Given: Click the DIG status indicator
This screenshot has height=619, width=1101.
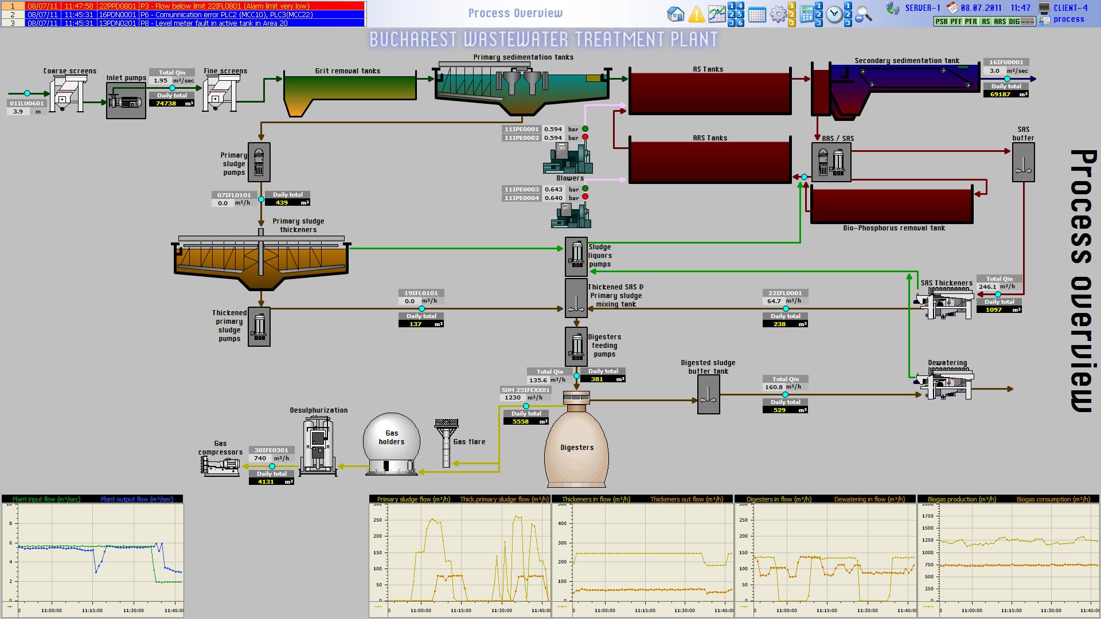Looking at the screenshot, I should click(x=1014, y=22).
